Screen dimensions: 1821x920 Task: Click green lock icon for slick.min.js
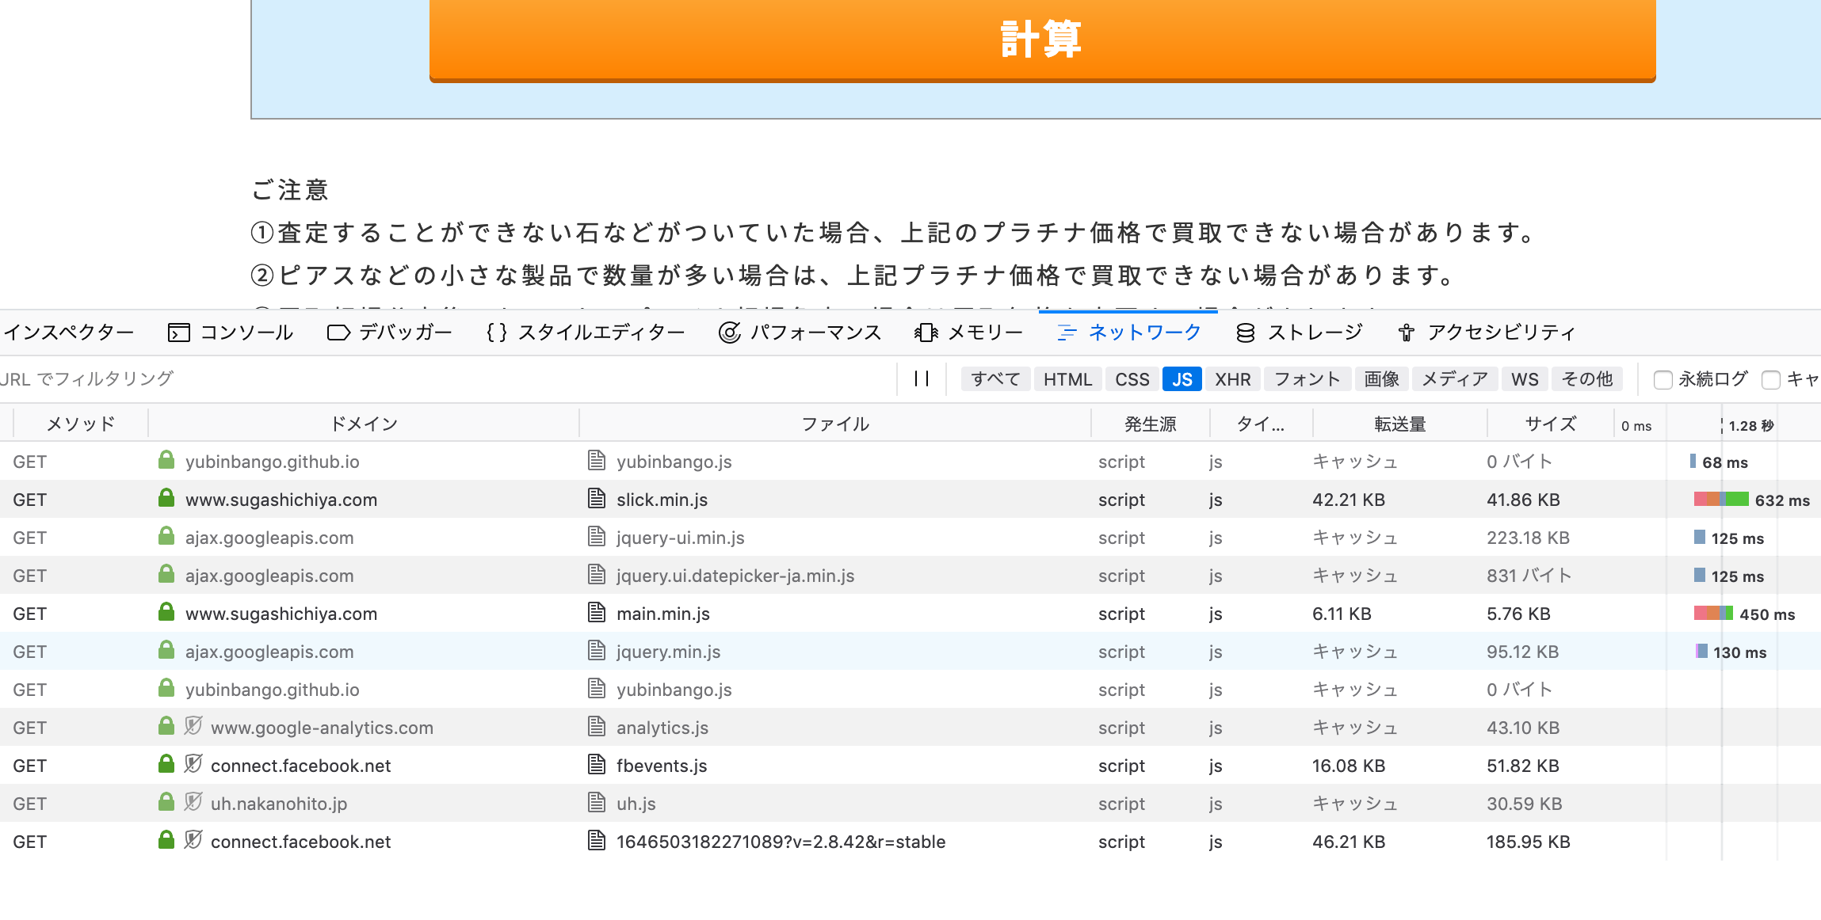pos(166,499)
